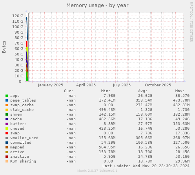
Task: Click the page_tables min value 172.41M
Action: pos(107,100)
